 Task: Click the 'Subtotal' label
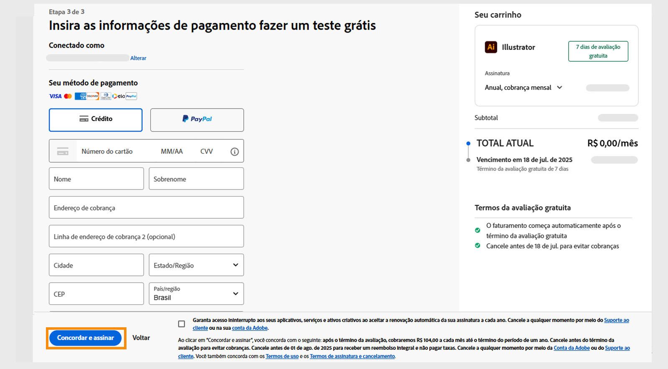(486, 118)
